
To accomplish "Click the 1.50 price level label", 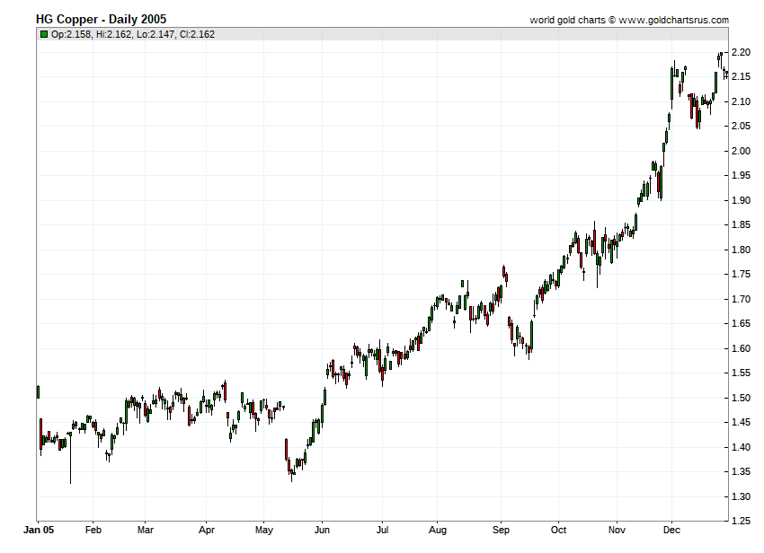I will [742, 398].
